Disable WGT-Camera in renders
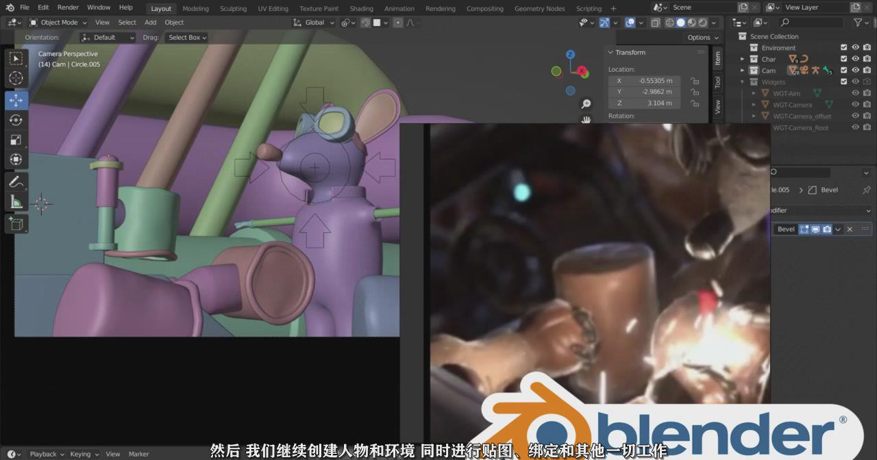 pos(867,105)
